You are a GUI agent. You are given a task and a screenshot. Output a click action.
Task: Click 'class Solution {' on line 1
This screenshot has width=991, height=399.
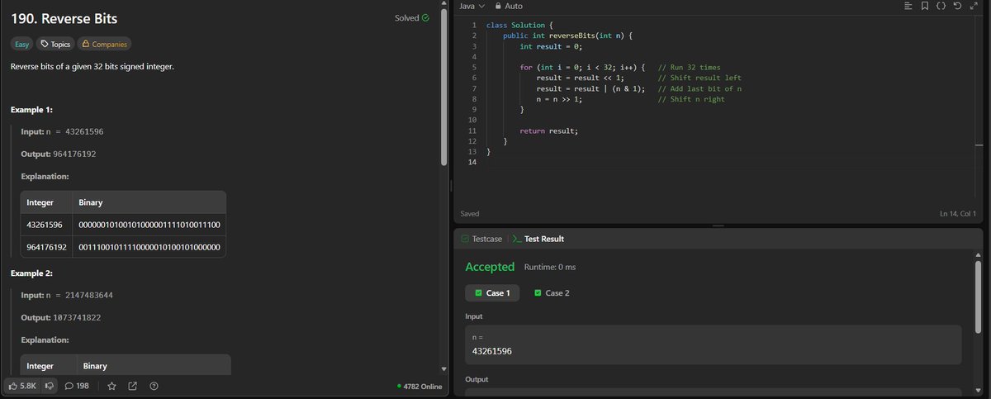point(519,25)
